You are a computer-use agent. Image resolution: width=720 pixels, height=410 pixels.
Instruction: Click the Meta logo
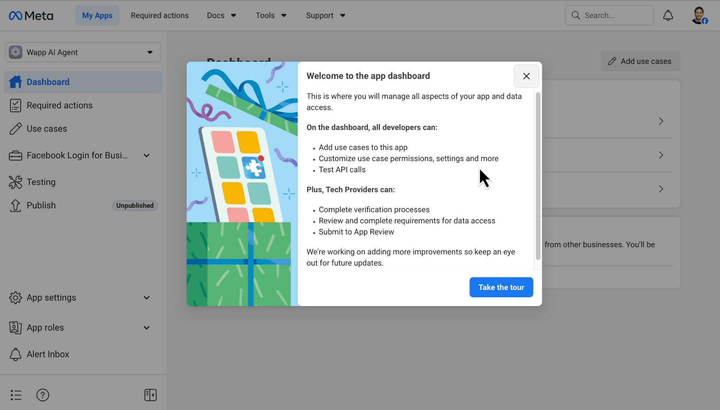pyautogui.click(x=31, y=16)
